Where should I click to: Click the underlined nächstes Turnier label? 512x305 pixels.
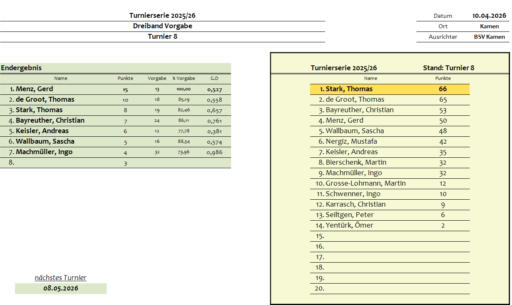pos(61,278)
